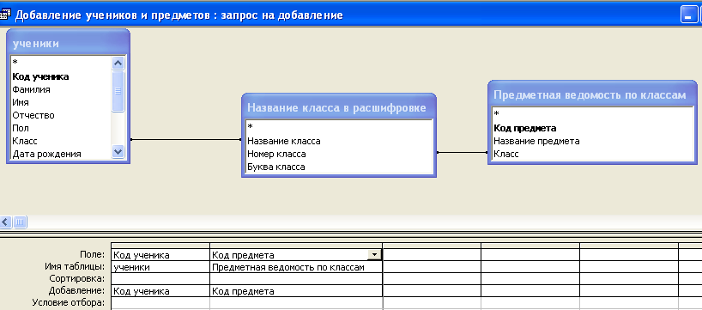Select Класс in Предметная ведомость table
Viewport: 702px width, 310px height.
(506, 154)
